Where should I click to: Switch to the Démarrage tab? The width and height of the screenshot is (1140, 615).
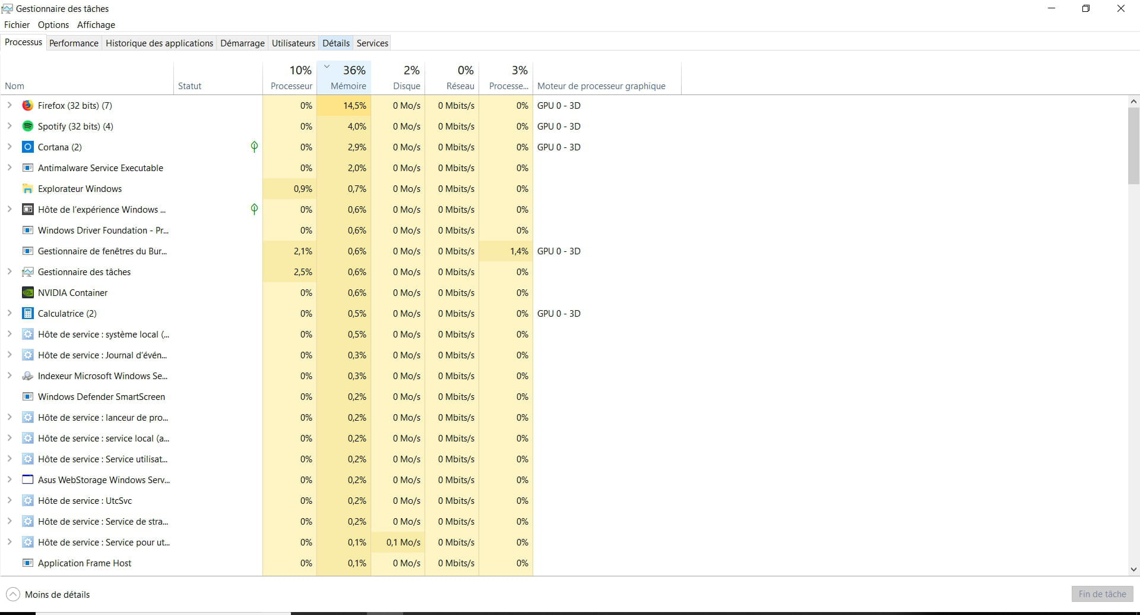pos(242,43)
